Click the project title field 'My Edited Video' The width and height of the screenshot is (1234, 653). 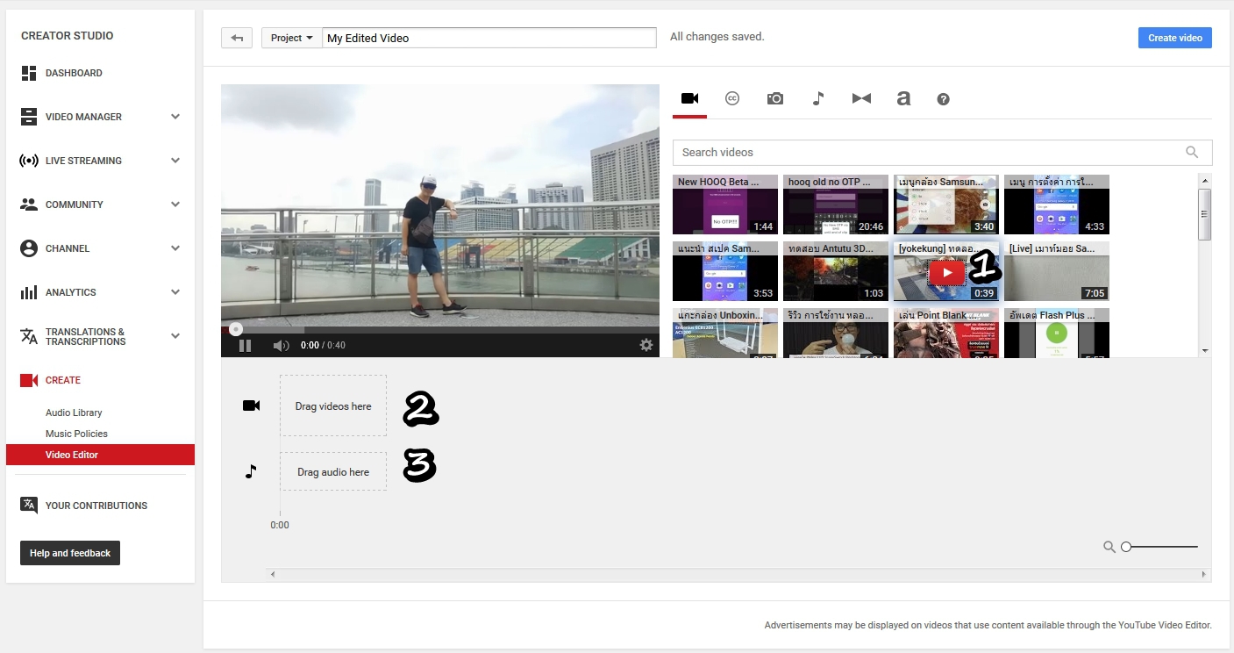[489, 38]
